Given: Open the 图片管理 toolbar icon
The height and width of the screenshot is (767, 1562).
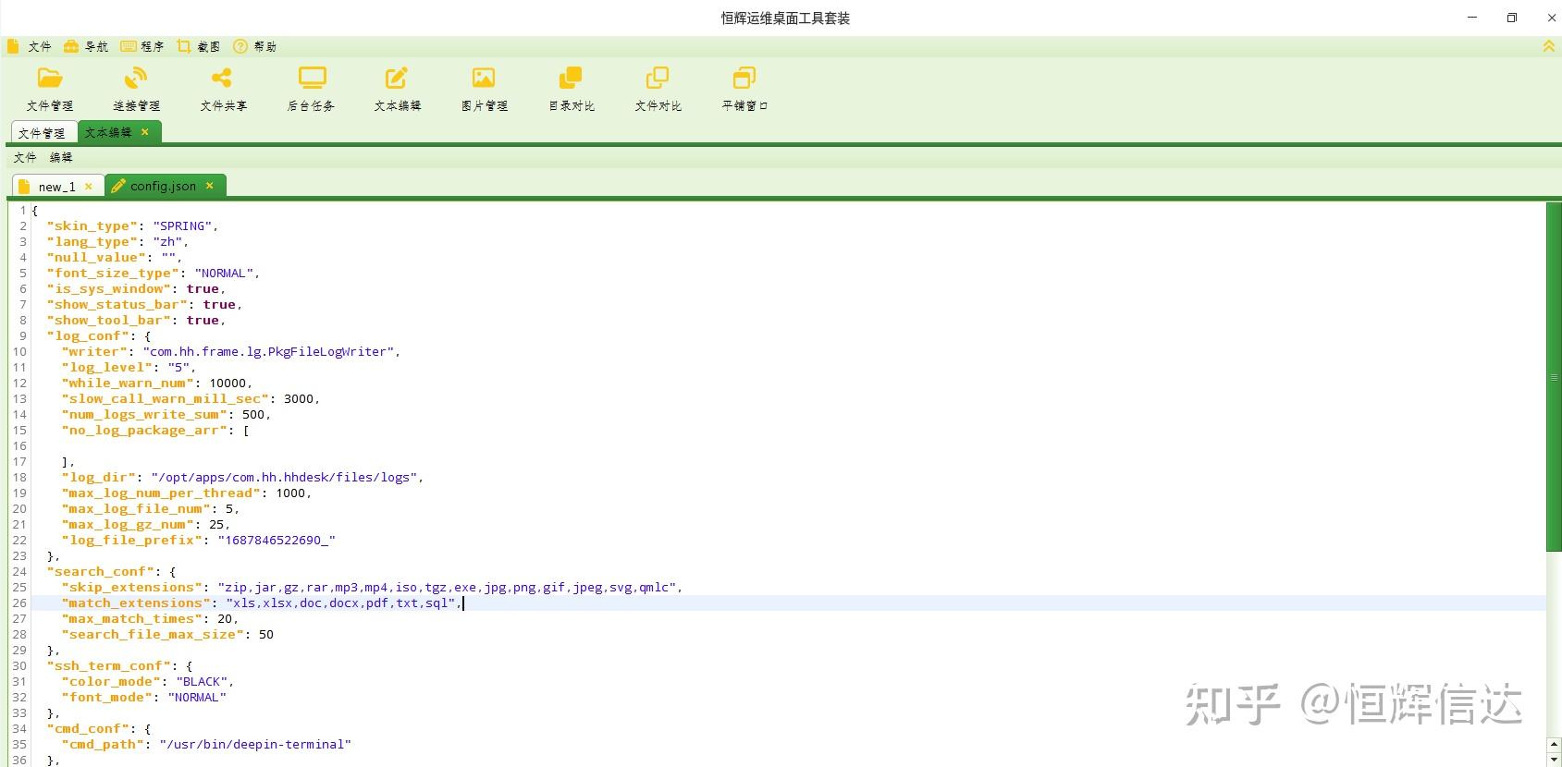Looking at the screenshot, I should point(484,89).
